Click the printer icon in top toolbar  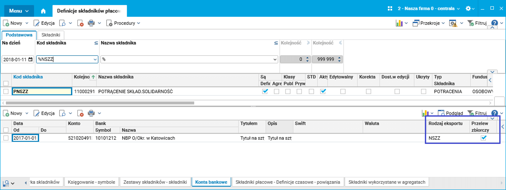tap(91, 23)
